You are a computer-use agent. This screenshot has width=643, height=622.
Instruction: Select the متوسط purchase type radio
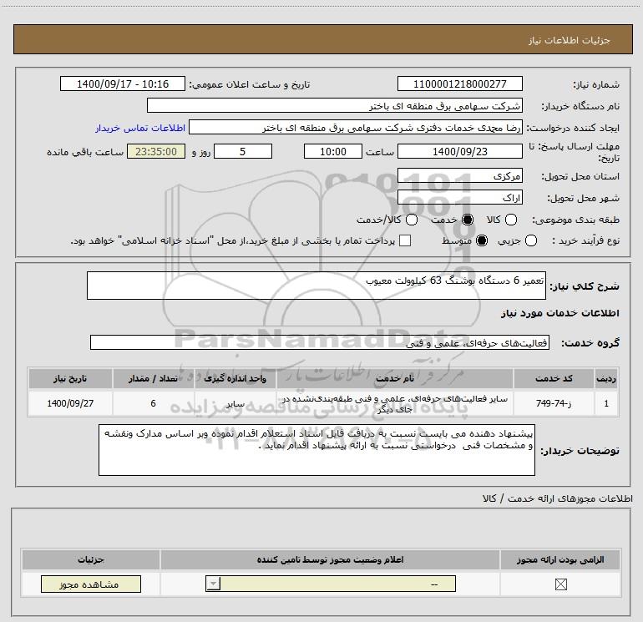point(482,240)
